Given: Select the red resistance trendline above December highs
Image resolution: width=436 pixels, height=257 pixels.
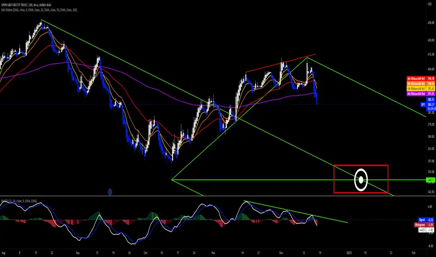Looking at the screenshot, I should tap(281, 63).
